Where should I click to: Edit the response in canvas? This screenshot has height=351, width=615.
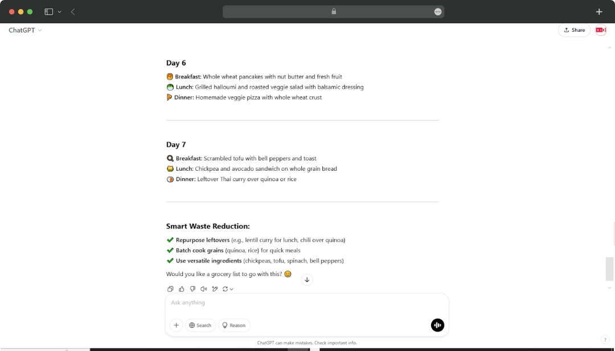pos(215,288)
